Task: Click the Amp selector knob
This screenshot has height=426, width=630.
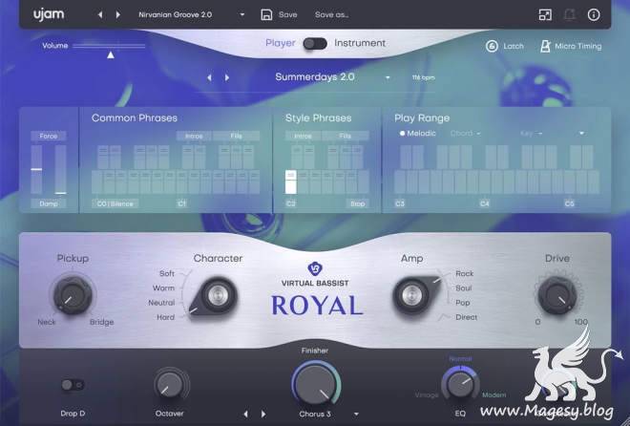Action: [414, 295]
